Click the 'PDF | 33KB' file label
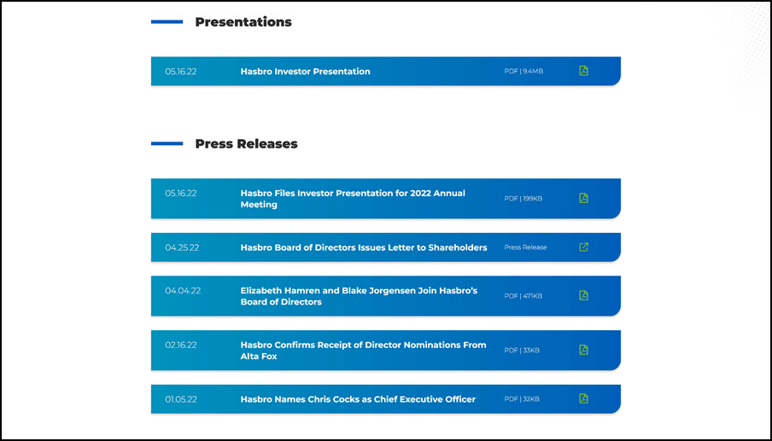 point(522,351)
